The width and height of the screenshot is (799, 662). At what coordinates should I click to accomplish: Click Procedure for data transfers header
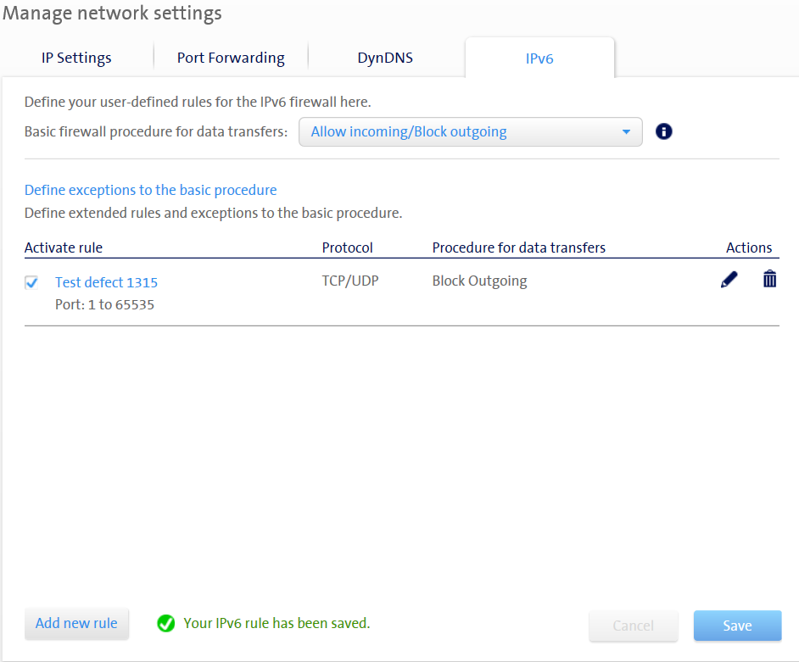[518, 248]
